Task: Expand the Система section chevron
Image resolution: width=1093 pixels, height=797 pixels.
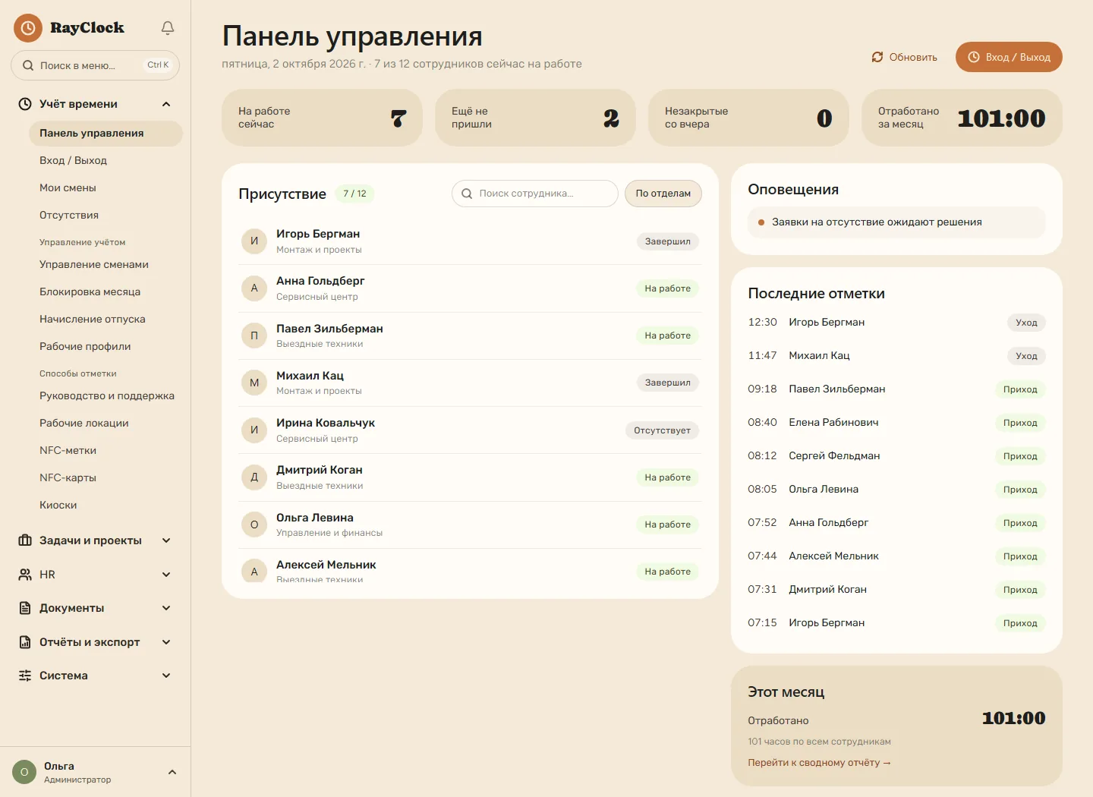Action: 166,676
